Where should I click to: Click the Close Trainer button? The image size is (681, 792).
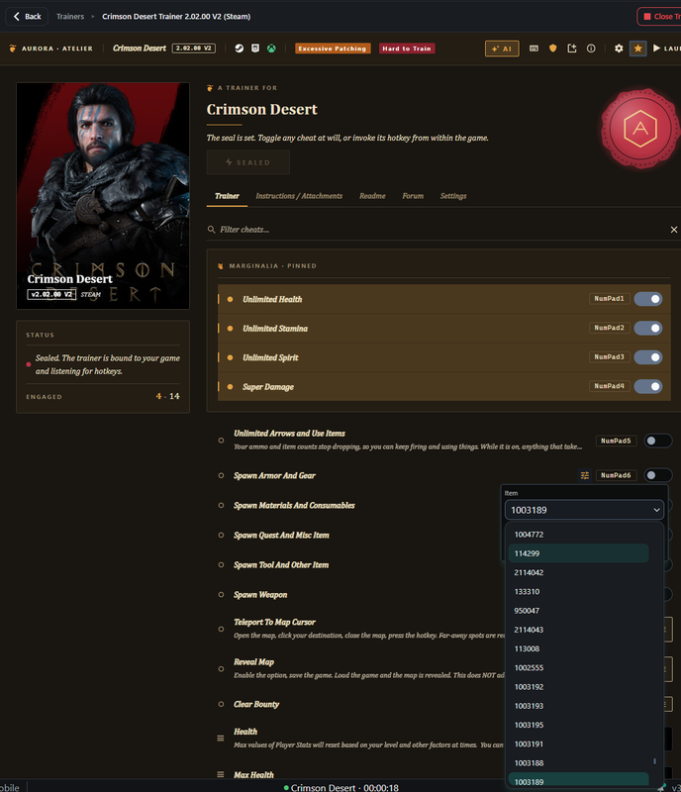tap(659, 16)
